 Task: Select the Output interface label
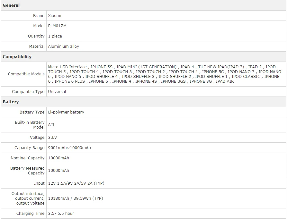[x=28, y=198]
